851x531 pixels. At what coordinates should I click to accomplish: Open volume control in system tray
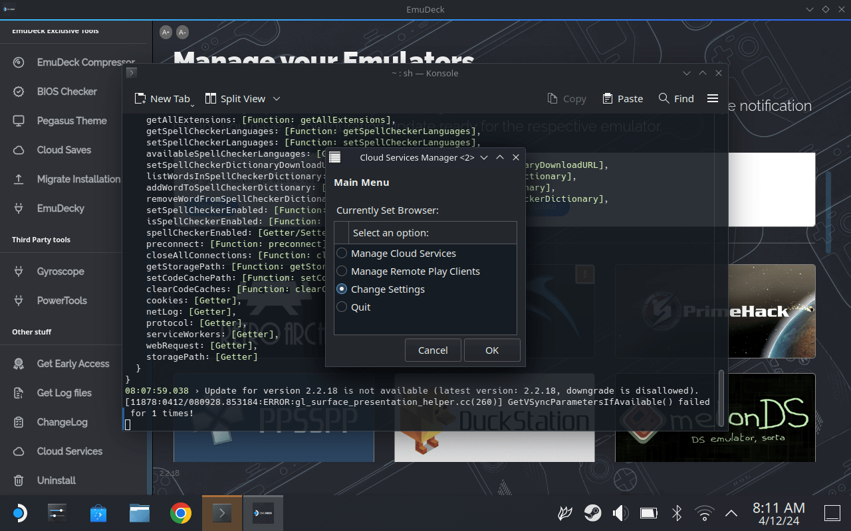[x=620, y=513]
